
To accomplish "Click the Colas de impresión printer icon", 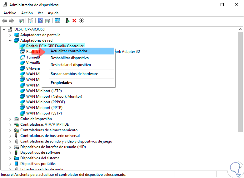I will tap(16, 119).
